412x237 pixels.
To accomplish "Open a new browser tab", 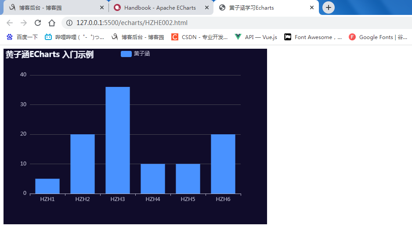I will (329, 7).
